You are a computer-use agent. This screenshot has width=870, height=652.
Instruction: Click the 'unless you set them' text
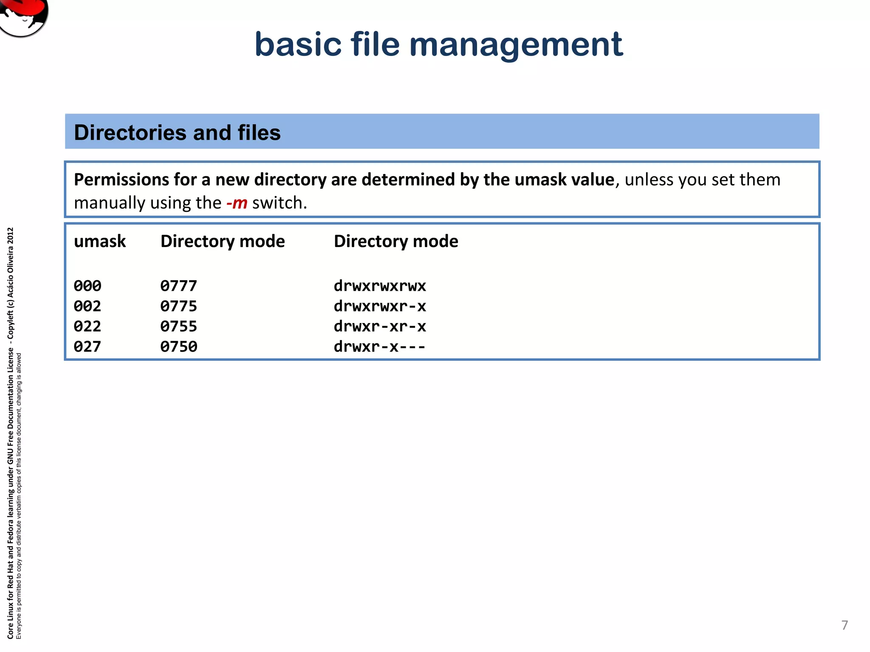[703, 180]
